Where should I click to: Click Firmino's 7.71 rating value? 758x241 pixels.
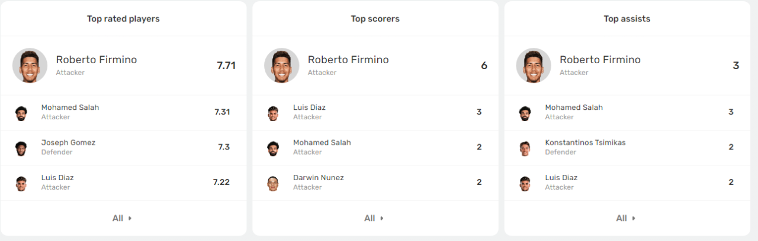pyautogui.click(x=226, y=66)
